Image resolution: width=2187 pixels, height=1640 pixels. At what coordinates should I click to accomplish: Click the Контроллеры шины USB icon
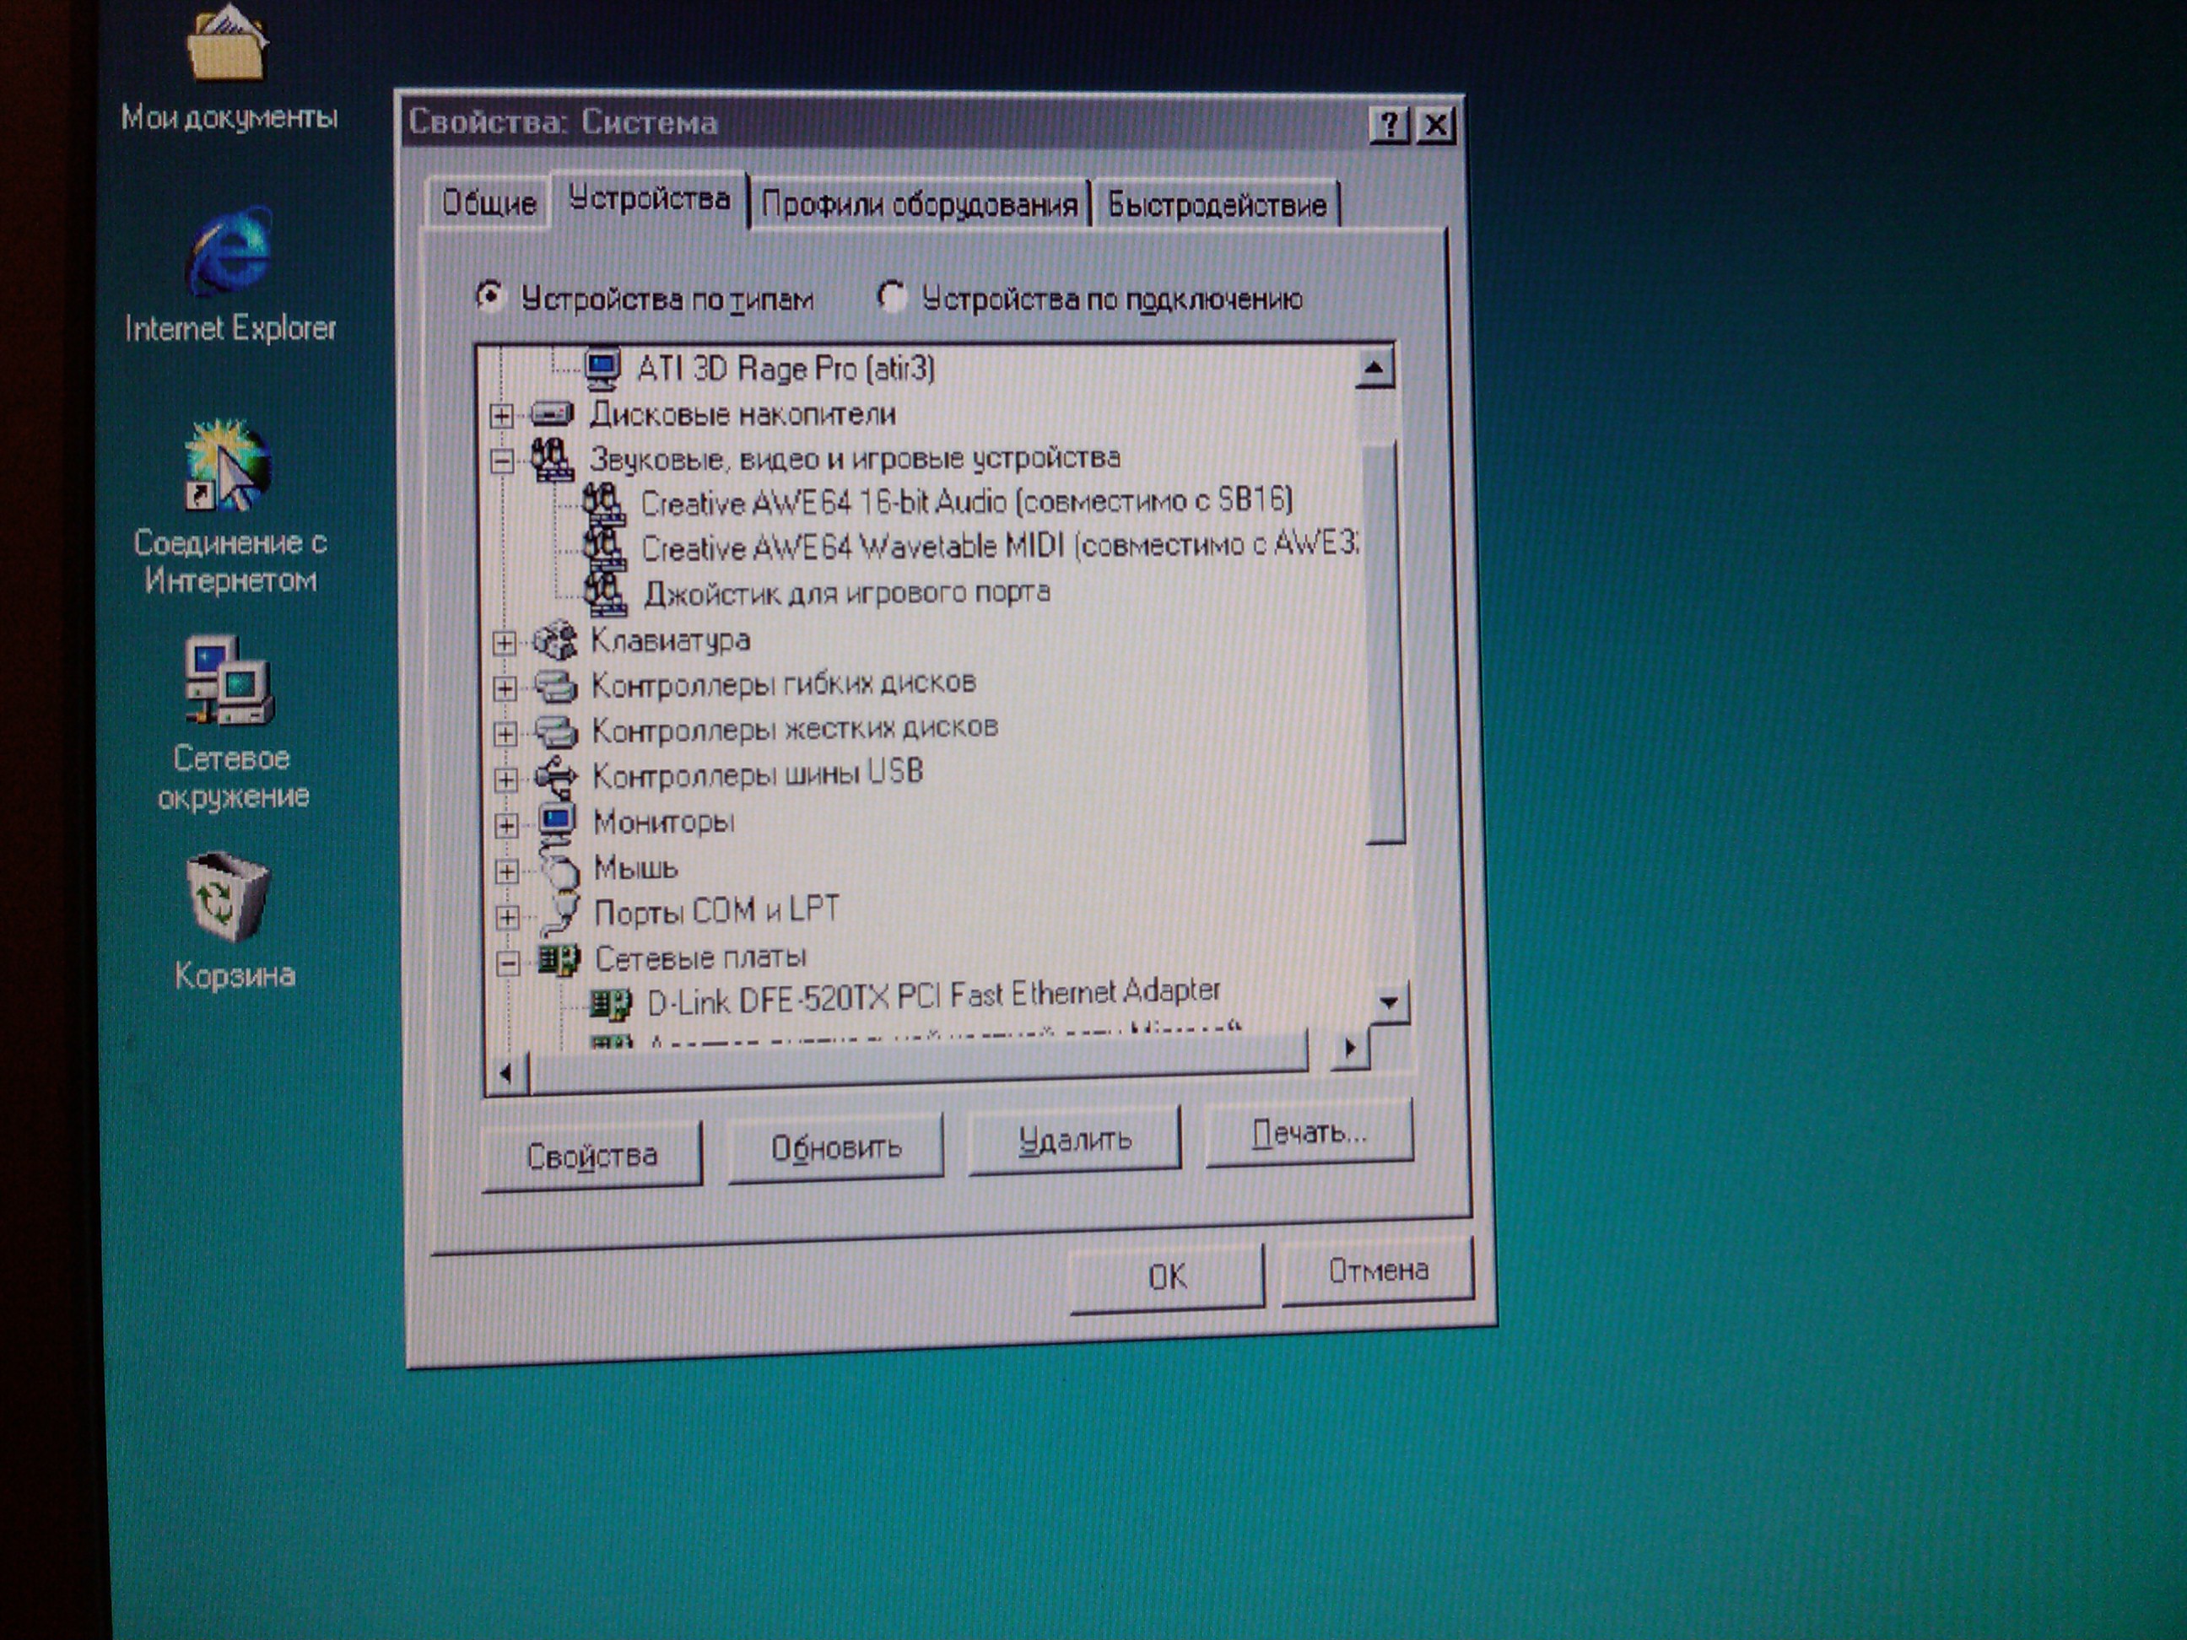pyautogui.click(x=556, y=776)
